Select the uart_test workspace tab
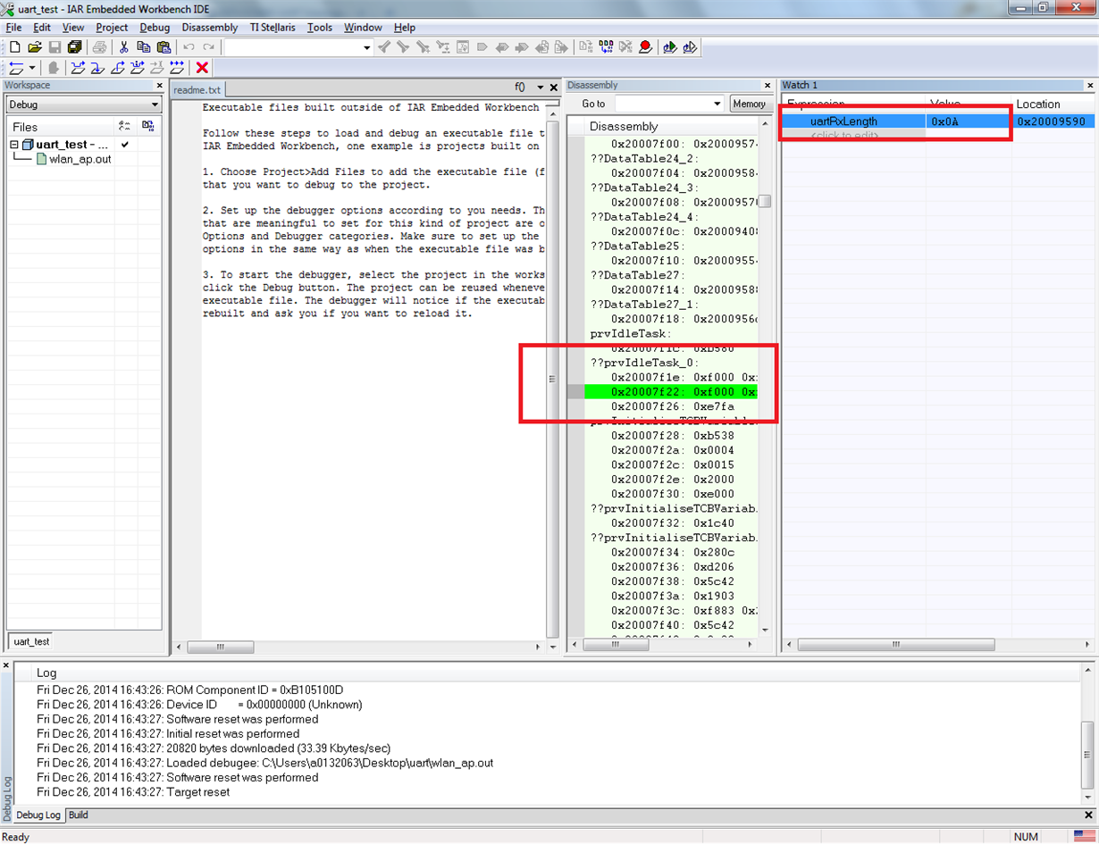Screen dimensions: 1099x844 click(x=32, y=641)
